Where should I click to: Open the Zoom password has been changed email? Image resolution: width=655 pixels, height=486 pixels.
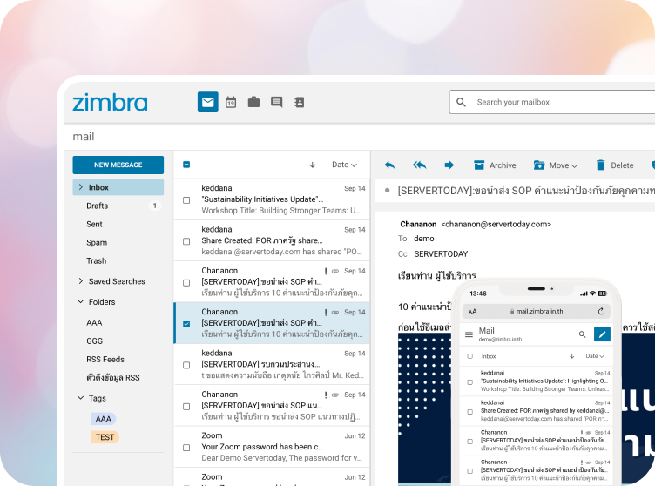tap(272, 447)
